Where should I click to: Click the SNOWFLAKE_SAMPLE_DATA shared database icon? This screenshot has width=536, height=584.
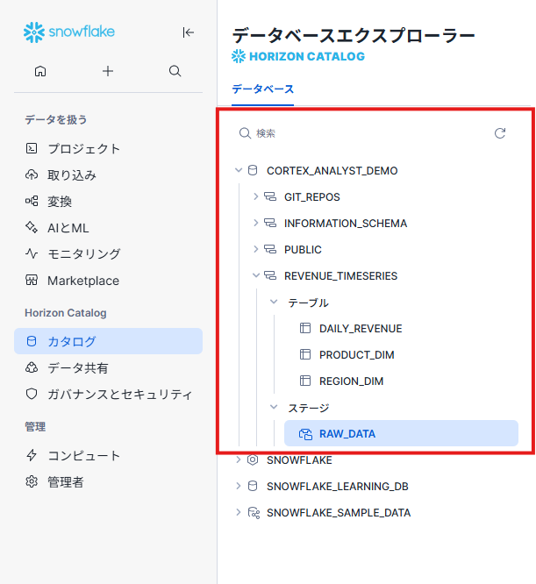[x=254, y=513]
